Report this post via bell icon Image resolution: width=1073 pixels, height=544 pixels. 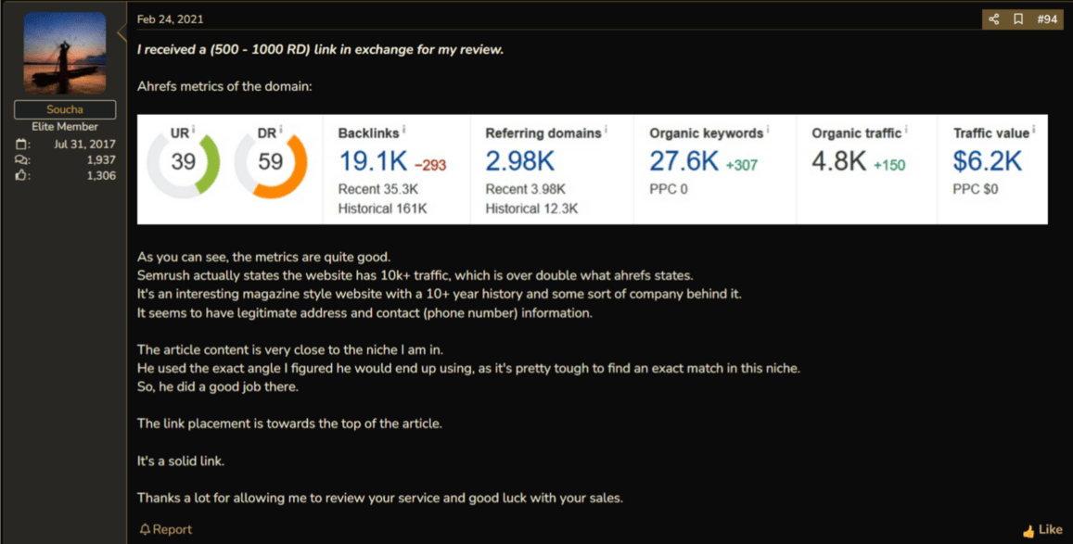[166, 530]
